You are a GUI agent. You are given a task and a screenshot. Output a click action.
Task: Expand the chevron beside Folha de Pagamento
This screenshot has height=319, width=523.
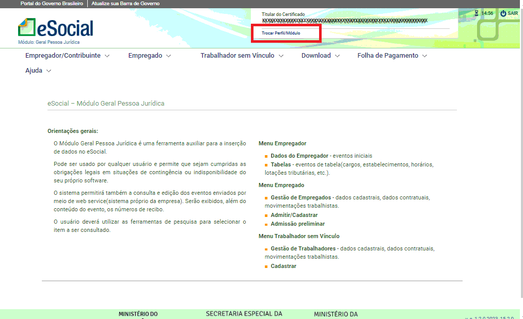tap(424, 56)
